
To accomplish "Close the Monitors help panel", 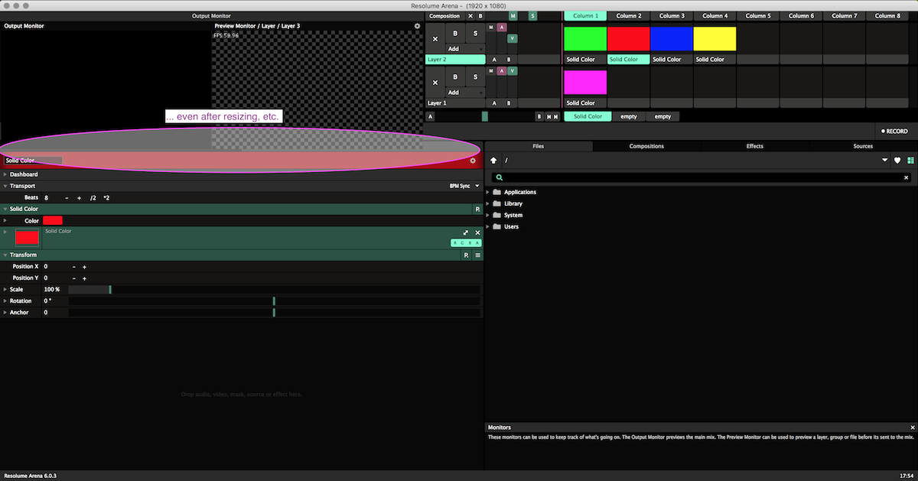I will 912,427.
